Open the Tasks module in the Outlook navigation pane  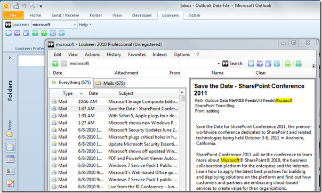pyautogui.click(x=10, y=183)
